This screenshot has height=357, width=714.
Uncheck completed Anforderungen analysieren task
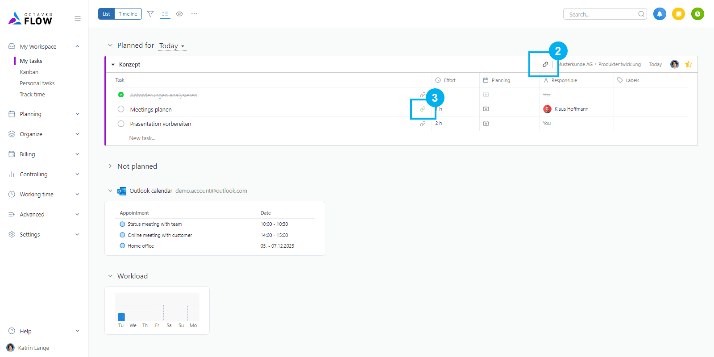121,95
